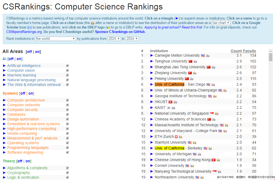
Task: Open chart icon for Tsinghua University
Action: click(195, 61)
